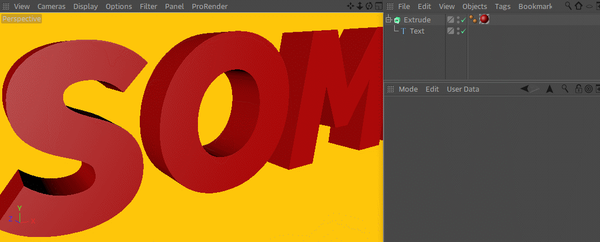Click the Attribute Manager grip handle
600x242 pixels.
click(390, 89)
